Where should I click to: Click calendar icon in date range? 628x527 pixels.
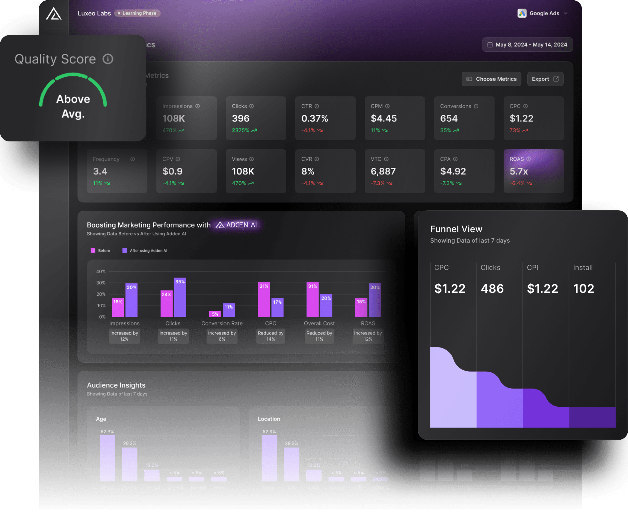[490, 45]
